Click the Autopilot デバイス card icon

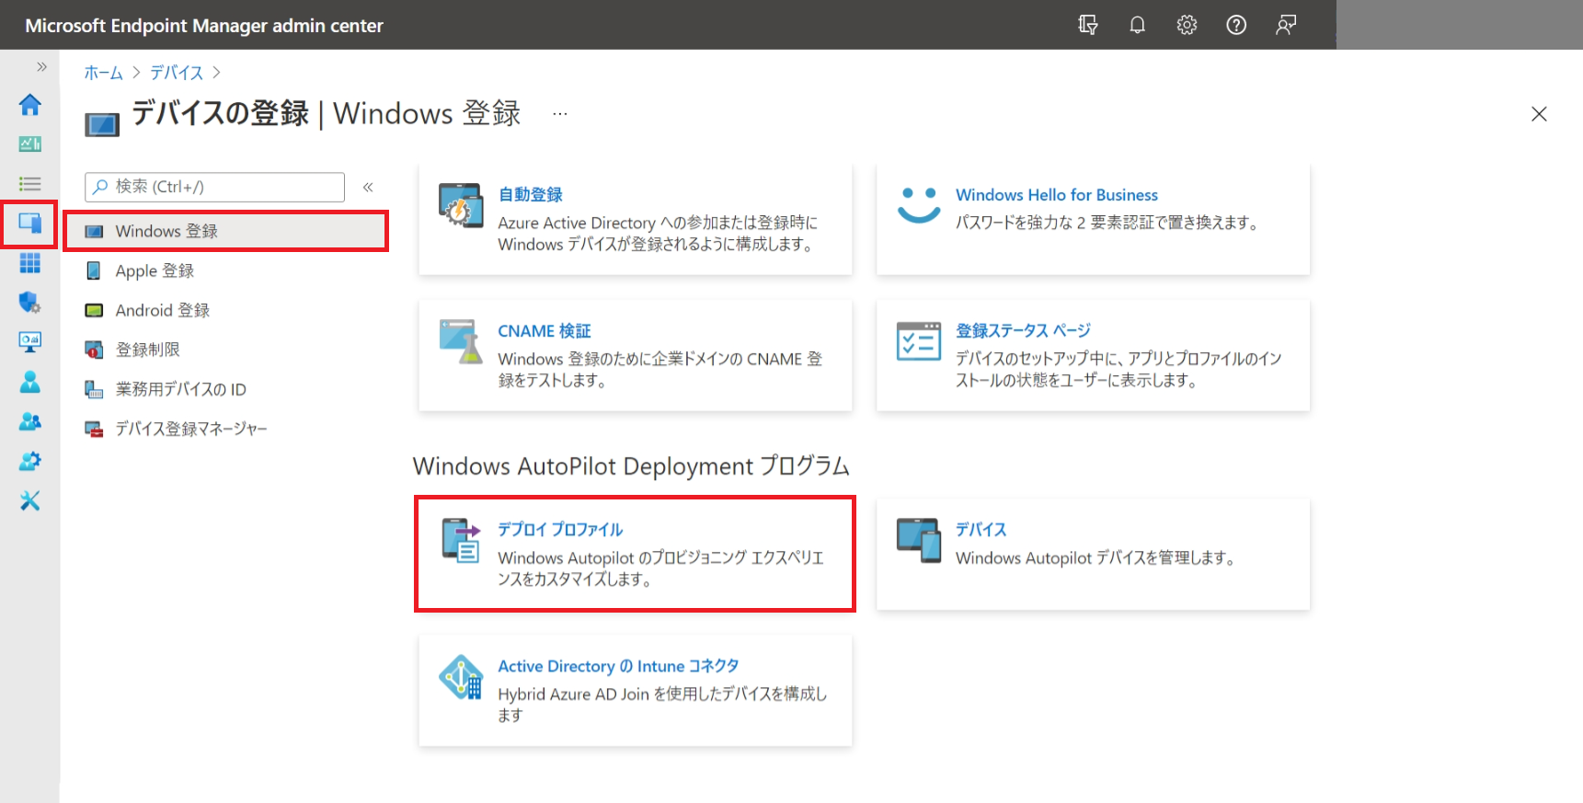pos(919,540)
